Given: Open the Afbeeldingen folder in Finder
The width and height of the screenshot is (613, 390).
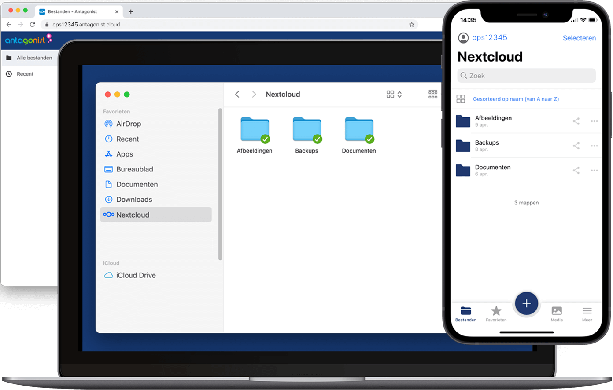Looking at the screenshot, I should [255, 135].
